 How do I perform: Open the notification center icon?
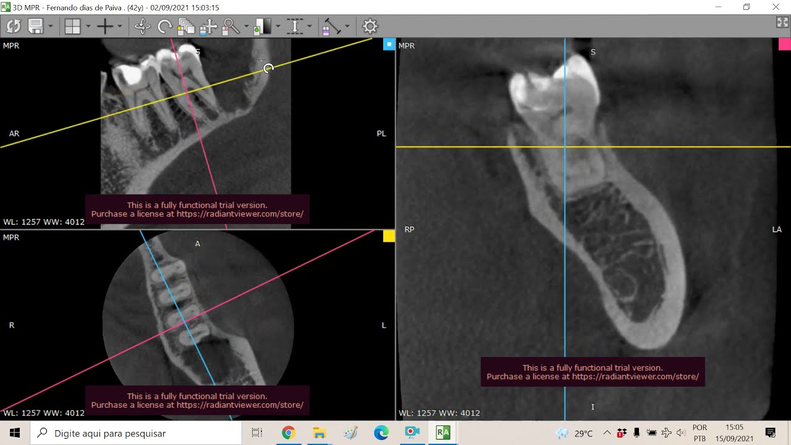(x=770, y=433)
